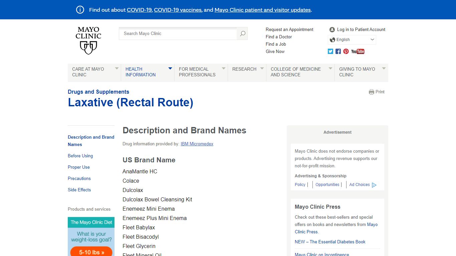
Task: Click Fleet Babylax brand name
Action: (139, 228)
